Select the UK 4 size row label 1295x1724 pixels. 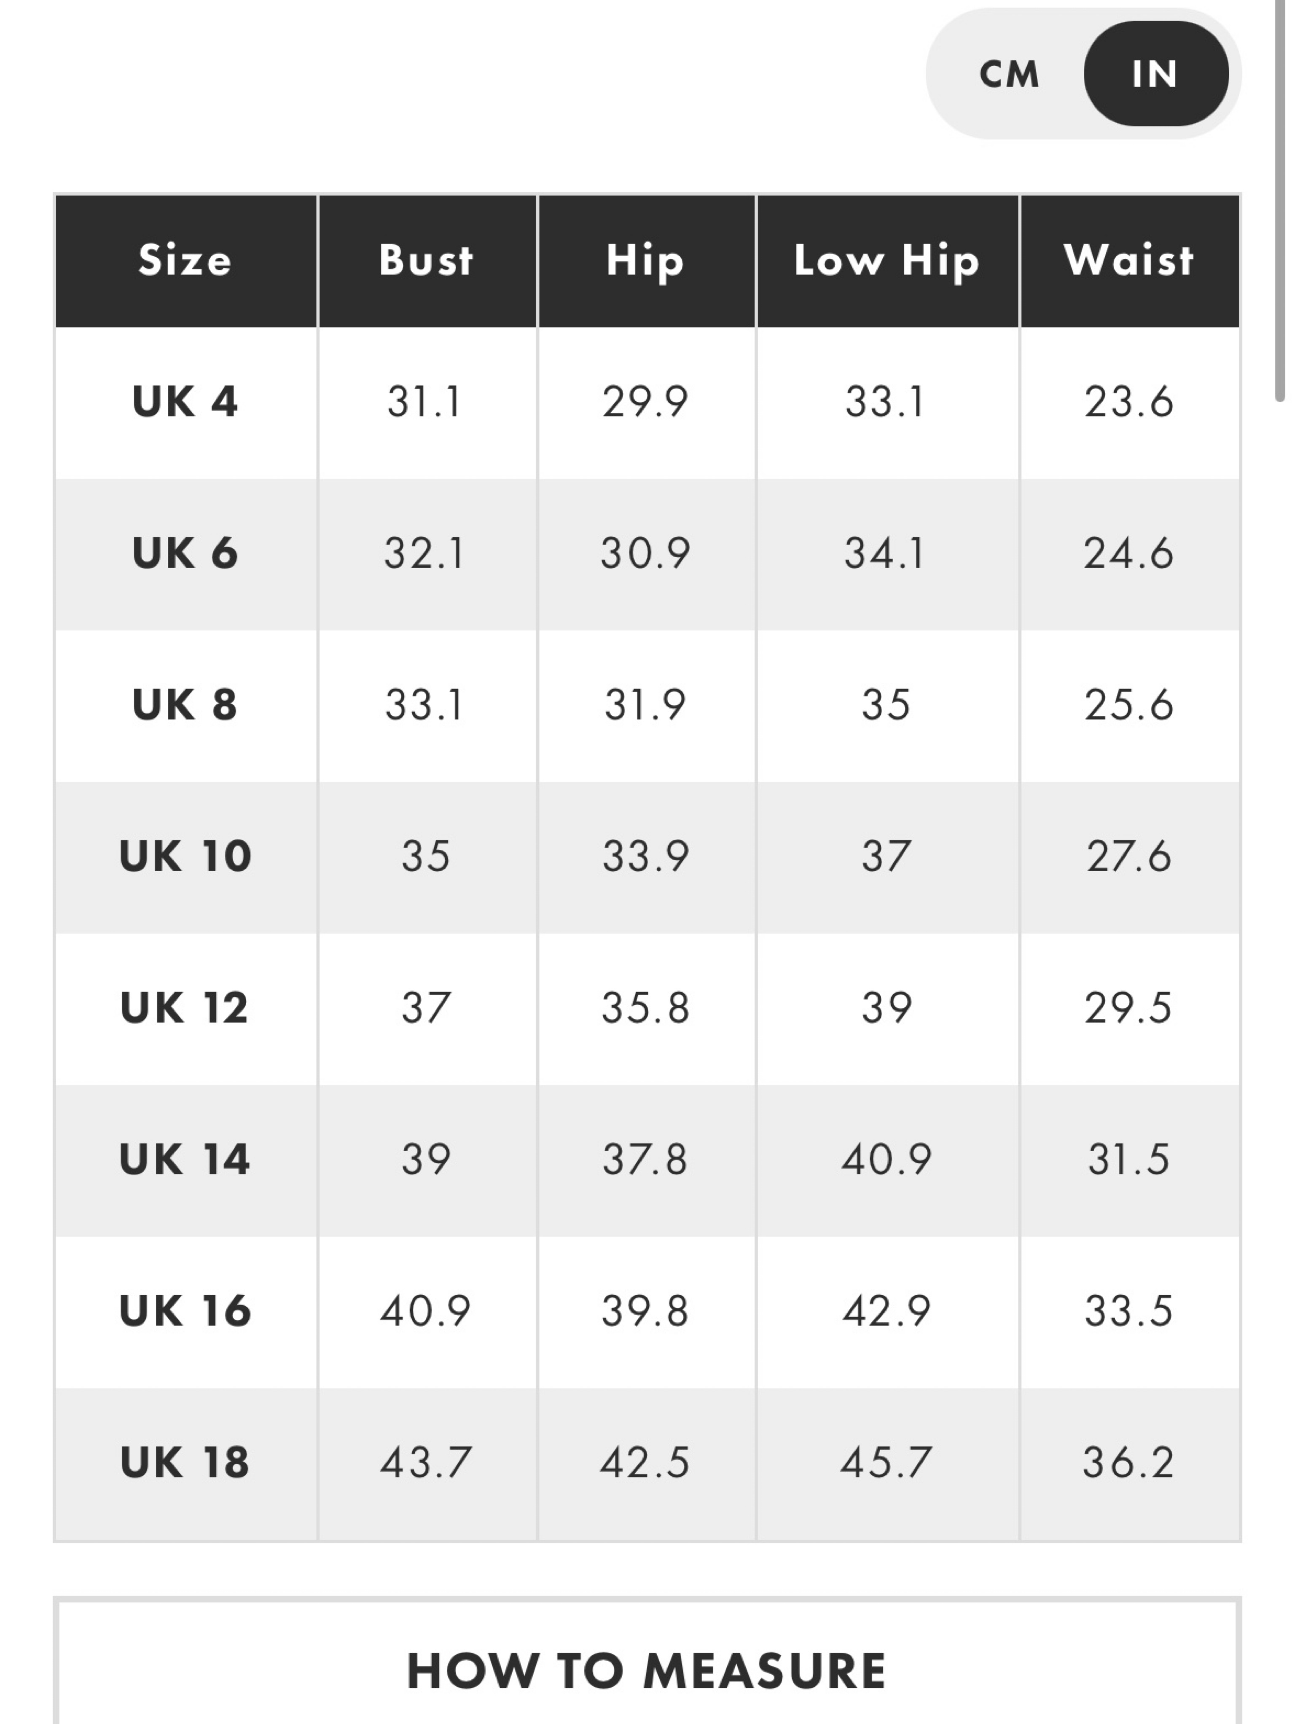[185, 402]
